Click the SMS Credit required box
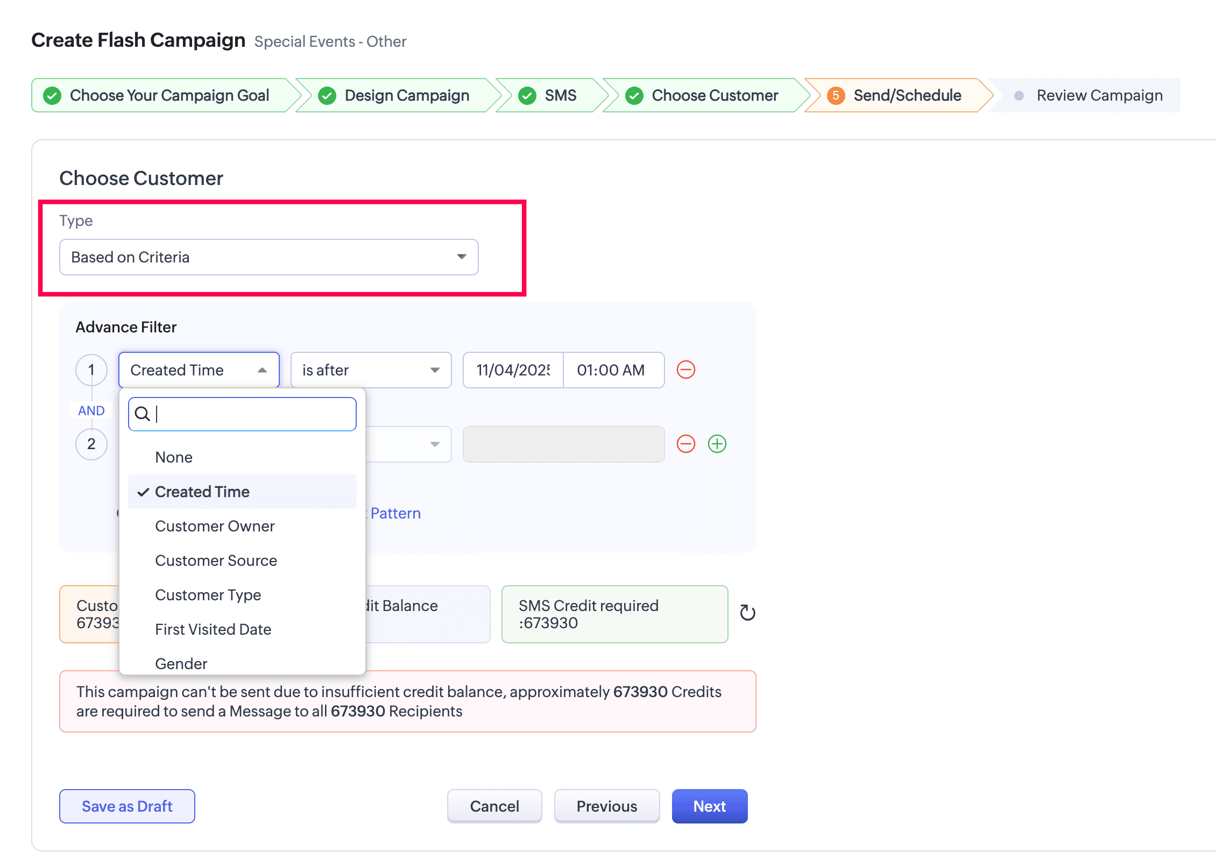1216x852 pixels. pos(615,614)
